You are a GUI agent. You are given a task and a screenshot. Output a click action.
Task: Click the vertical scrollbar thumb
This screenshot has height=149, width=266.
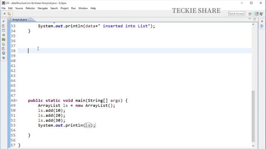(253, 116)
